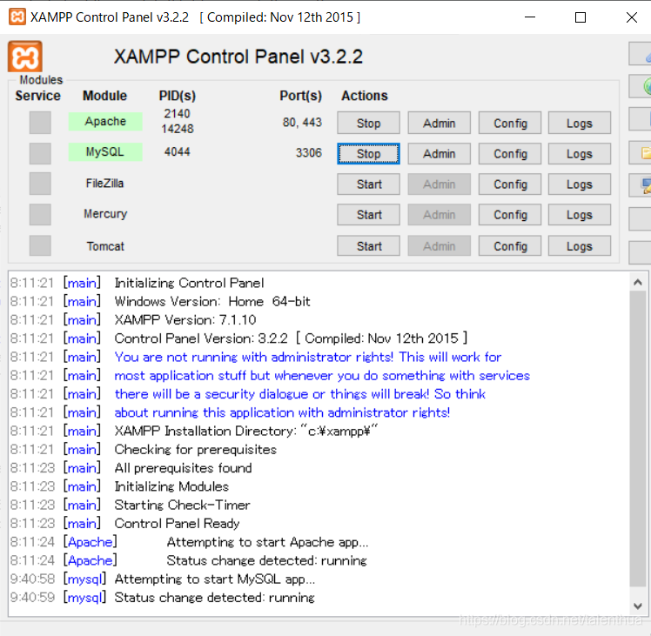The height and width of the screenshot is (636, 651).
Task: Start the Mercury module
Action: coord(369,215)
